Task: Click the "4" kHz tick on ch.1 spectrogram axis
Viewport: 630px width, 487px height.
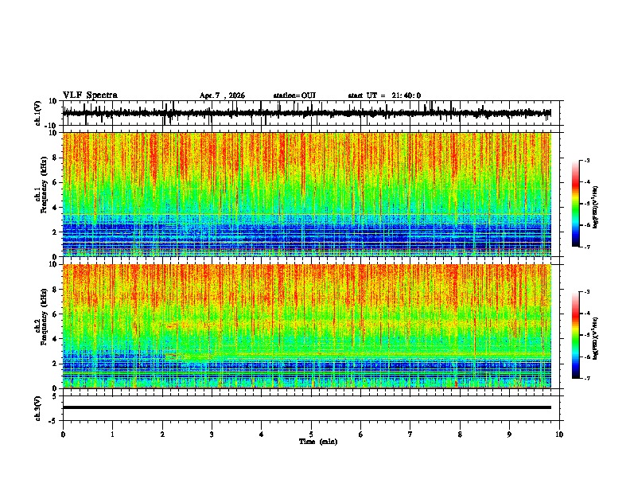Action: pos(55,208)
